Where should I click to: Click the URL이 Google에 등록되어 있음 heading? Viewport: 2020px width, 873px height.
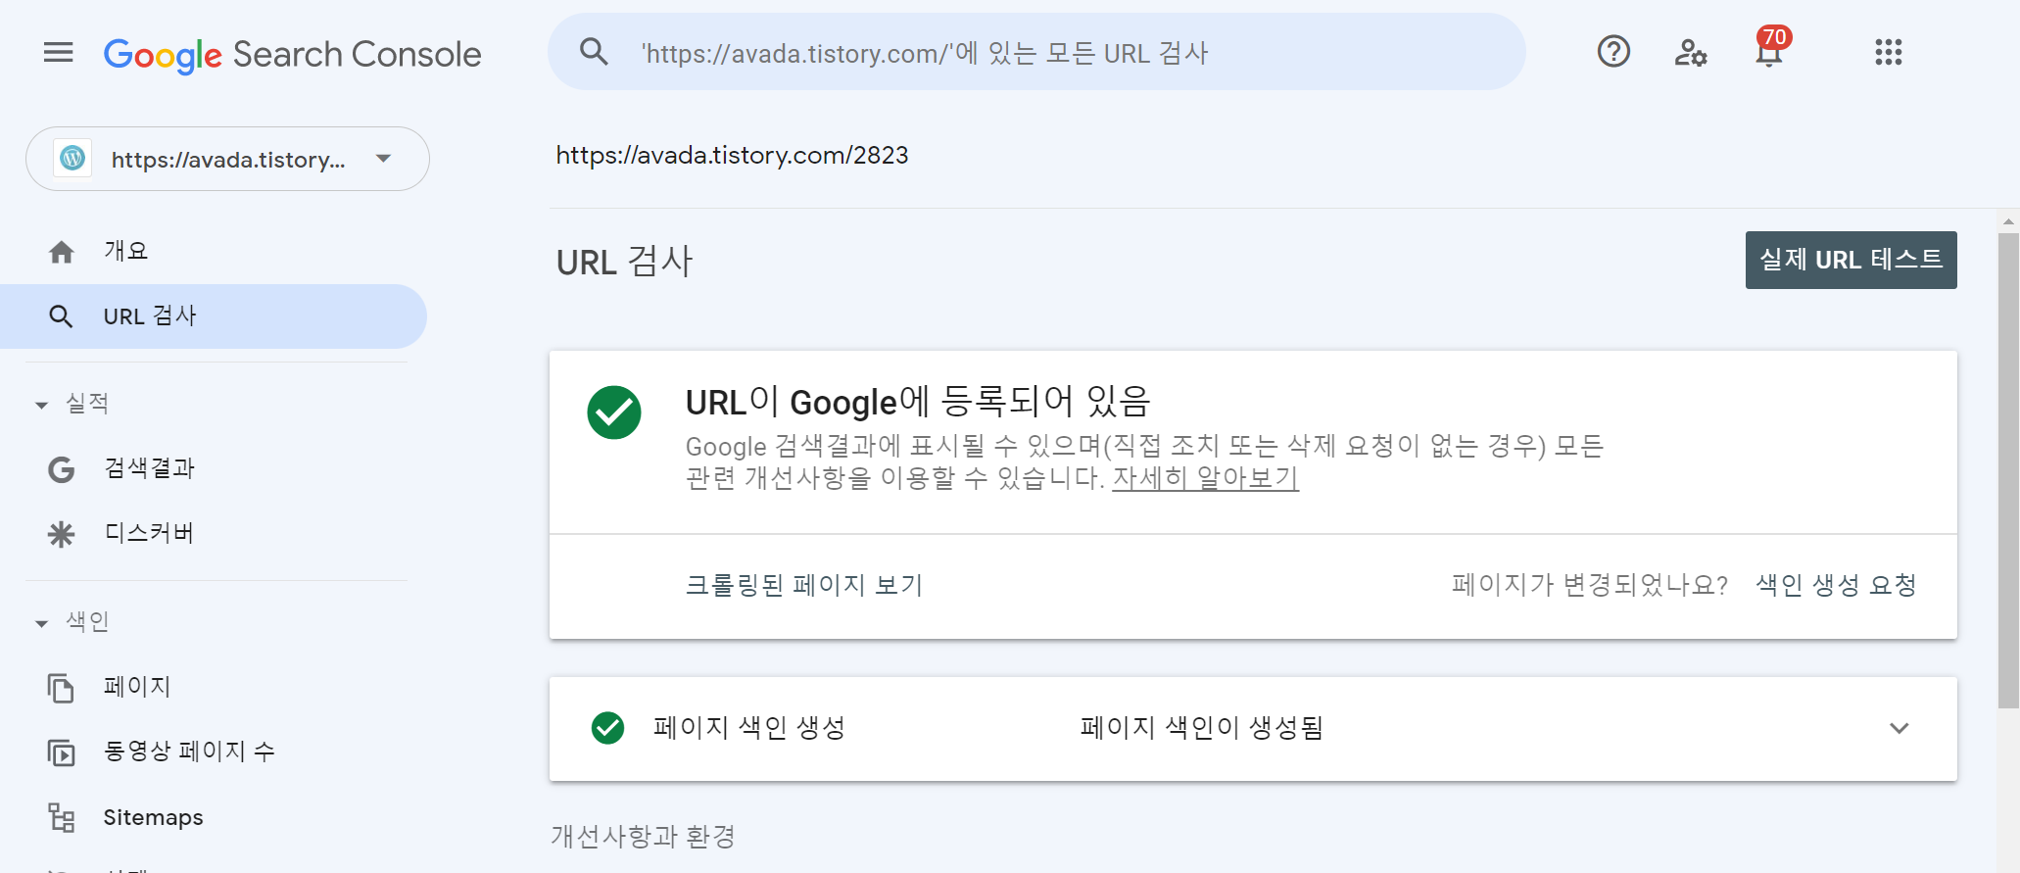(x=917, y=401)
